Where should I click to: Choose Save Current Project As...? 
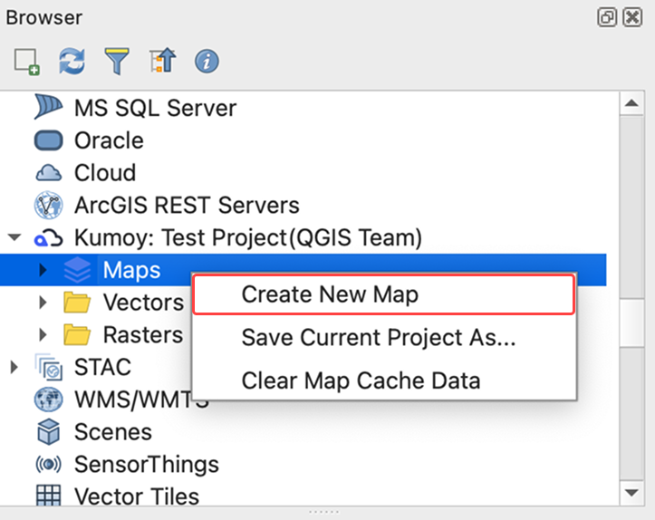point(384,337)
